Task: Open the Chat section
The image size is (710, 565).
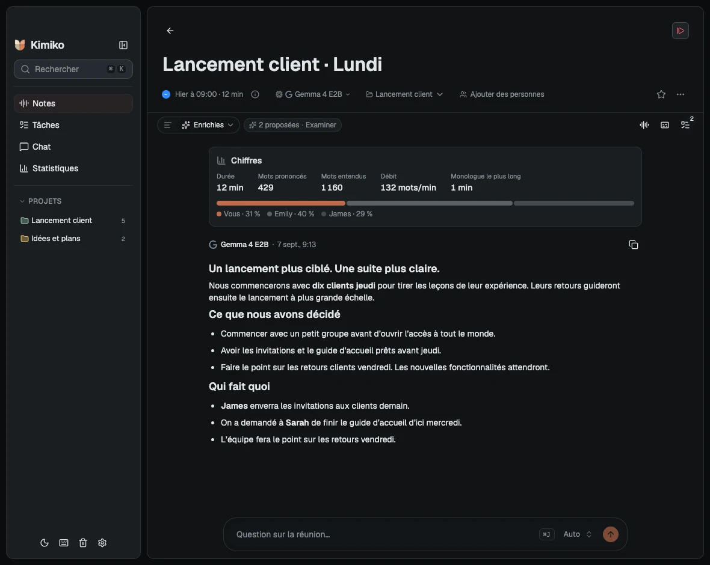Action: [73, 147]
